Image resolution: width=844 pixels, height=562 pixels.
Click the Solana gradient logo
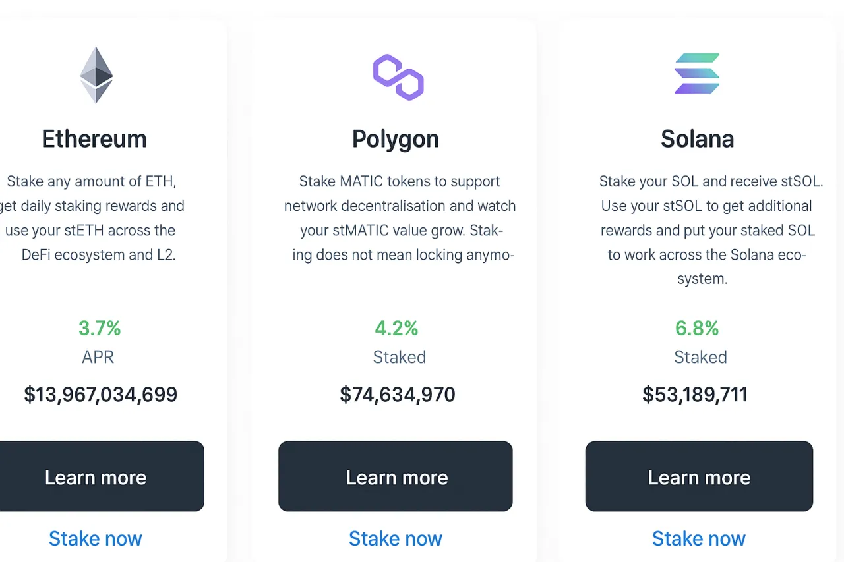coord(698,72)
